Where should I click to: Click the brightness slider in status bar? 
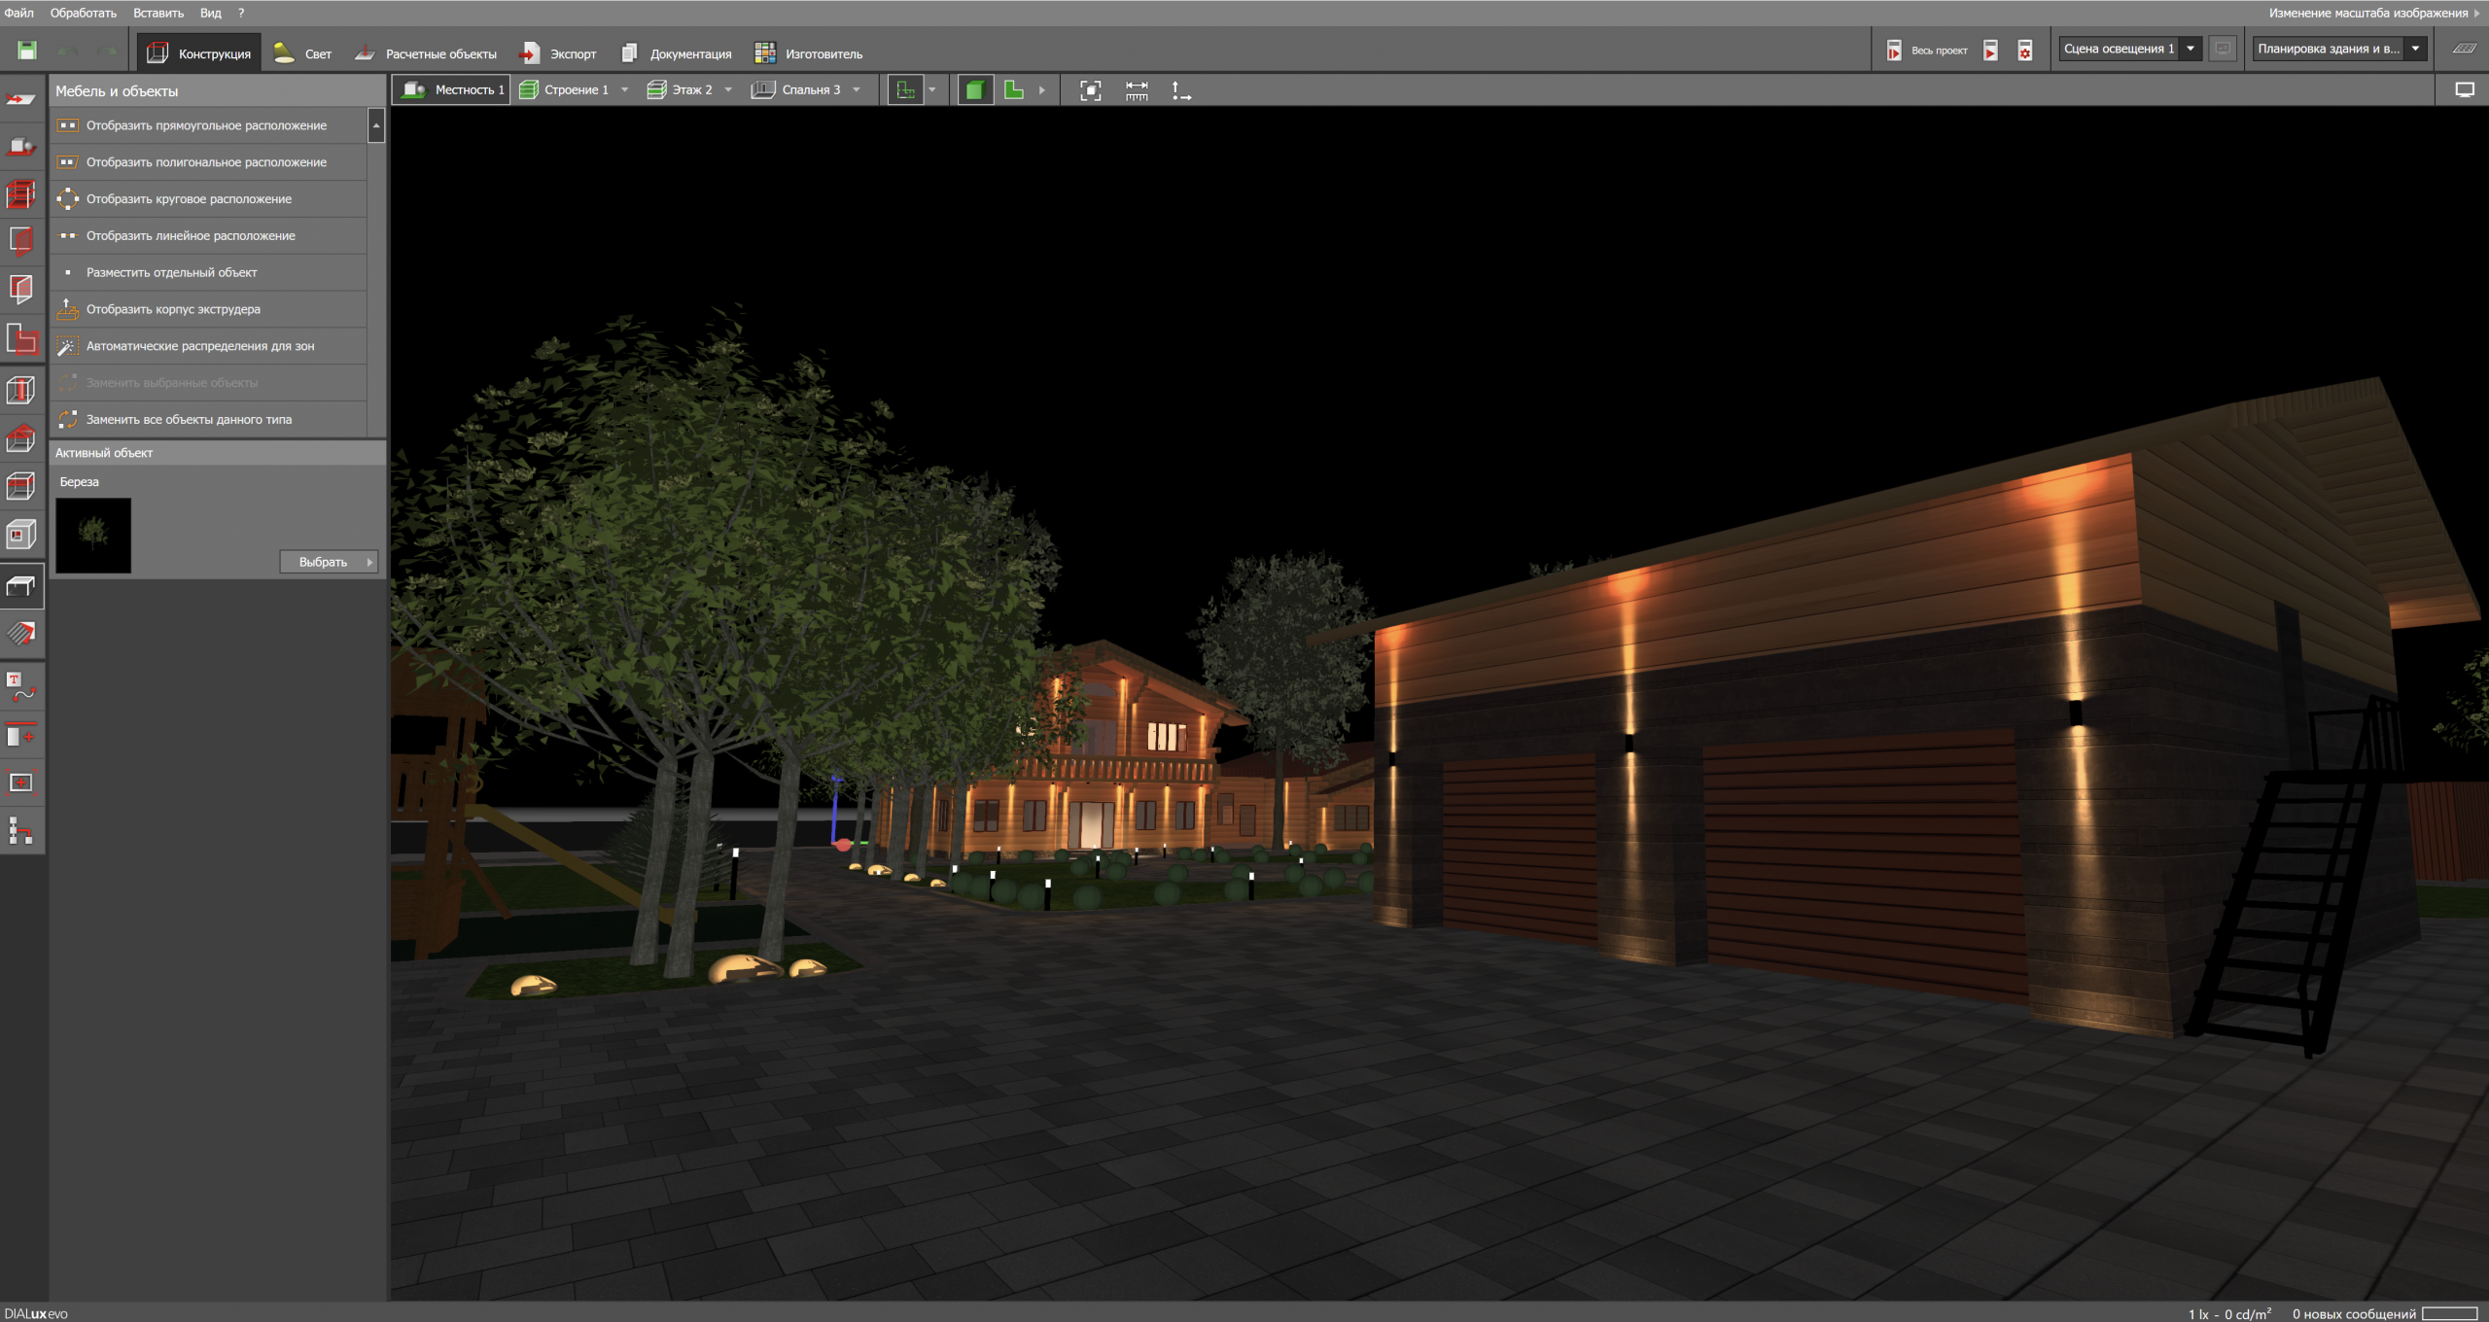(2449, 1313)
